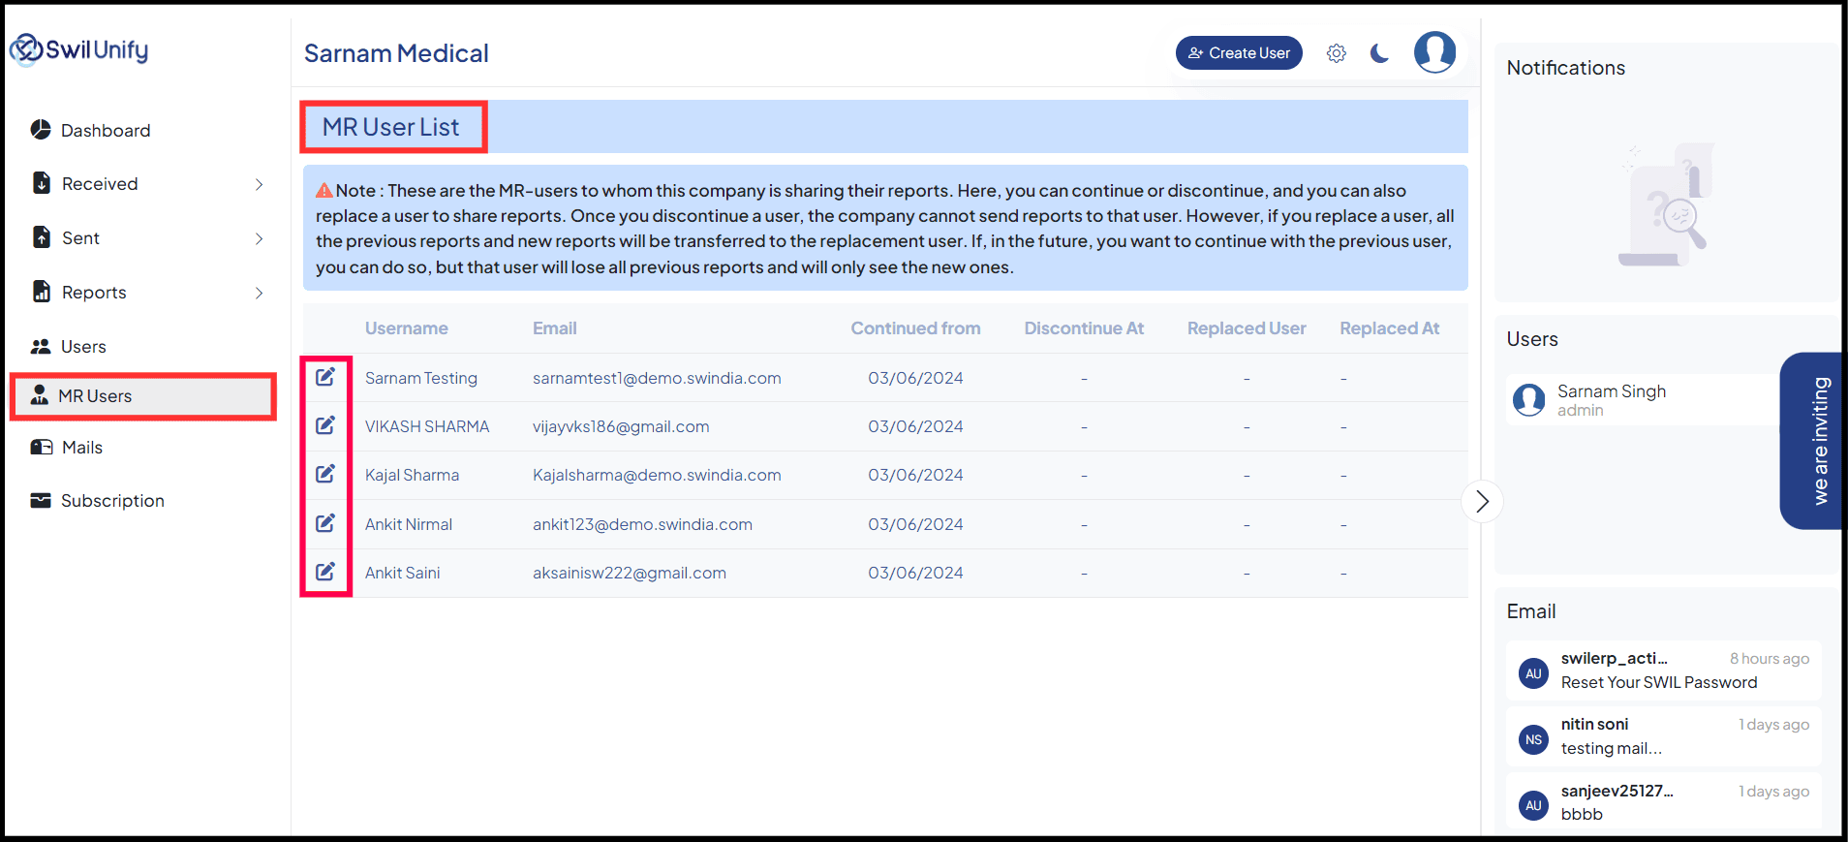Open nitin soni testing mail
1848x842 pixels.
(x=1664, y=736)
